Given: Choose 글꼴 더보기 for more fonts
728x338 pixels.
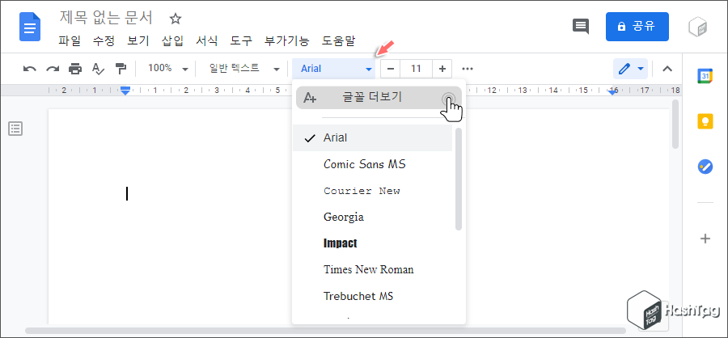Looking at the screenshot, I should tap(379, 98).
